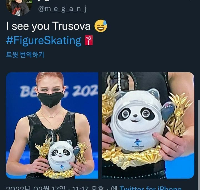
Task: Click the BEIJING 2022 lettering in left photo
Action: pyautogui.click(x=59, y=91)
